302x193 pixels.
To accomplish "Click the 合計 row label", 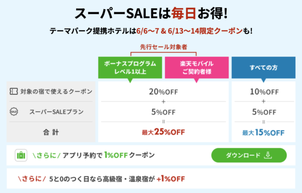I will point(51,132).
